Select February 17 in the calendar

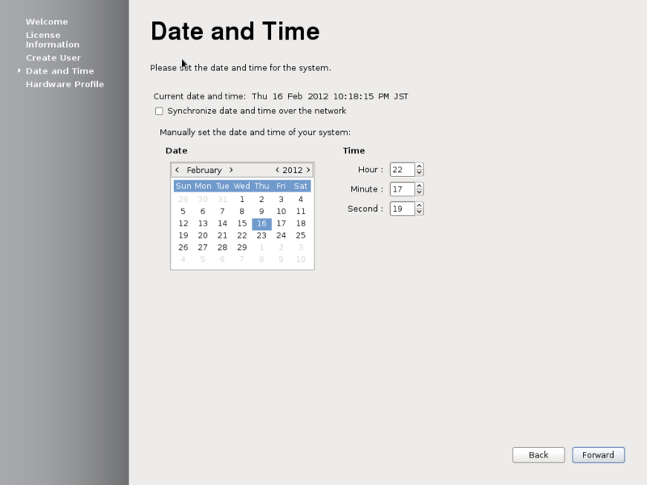pyautogui.click(x=281, y=224)
